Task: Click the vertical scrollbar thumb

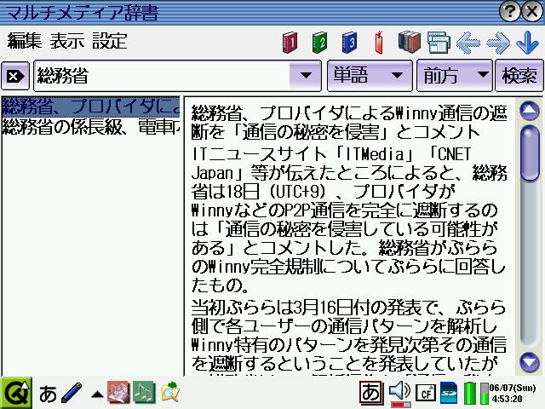Action: tap(530, 153)
